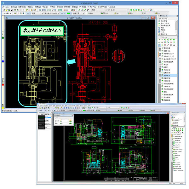The width and height of the screenshot is (189, 189).
Task: Open the 寸法(D) menu
Action: pyautogui.click(x=45, y=7)
